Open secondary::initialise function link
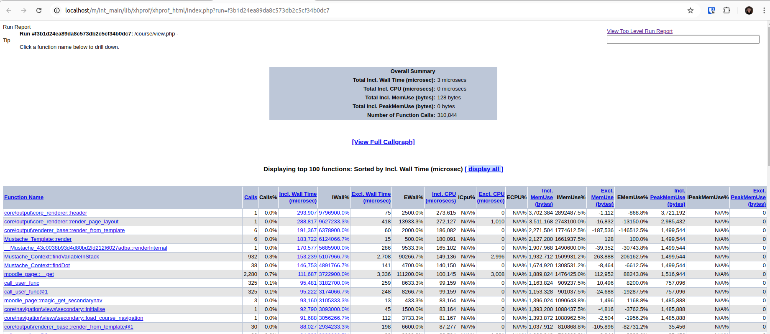The width and height of the screenshot is (770, 334). 54,309
